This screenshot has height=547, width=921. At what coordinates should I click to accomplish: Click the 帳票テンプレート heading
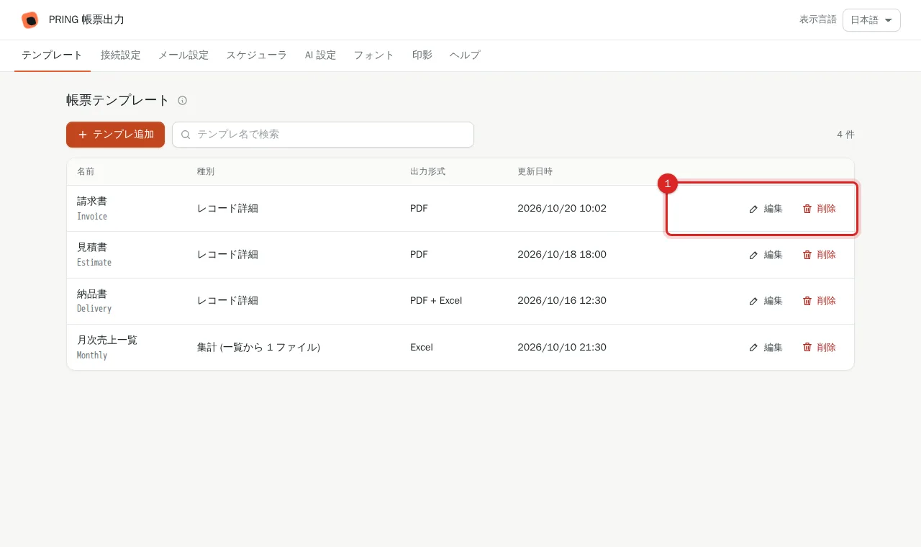pos(118,101)
